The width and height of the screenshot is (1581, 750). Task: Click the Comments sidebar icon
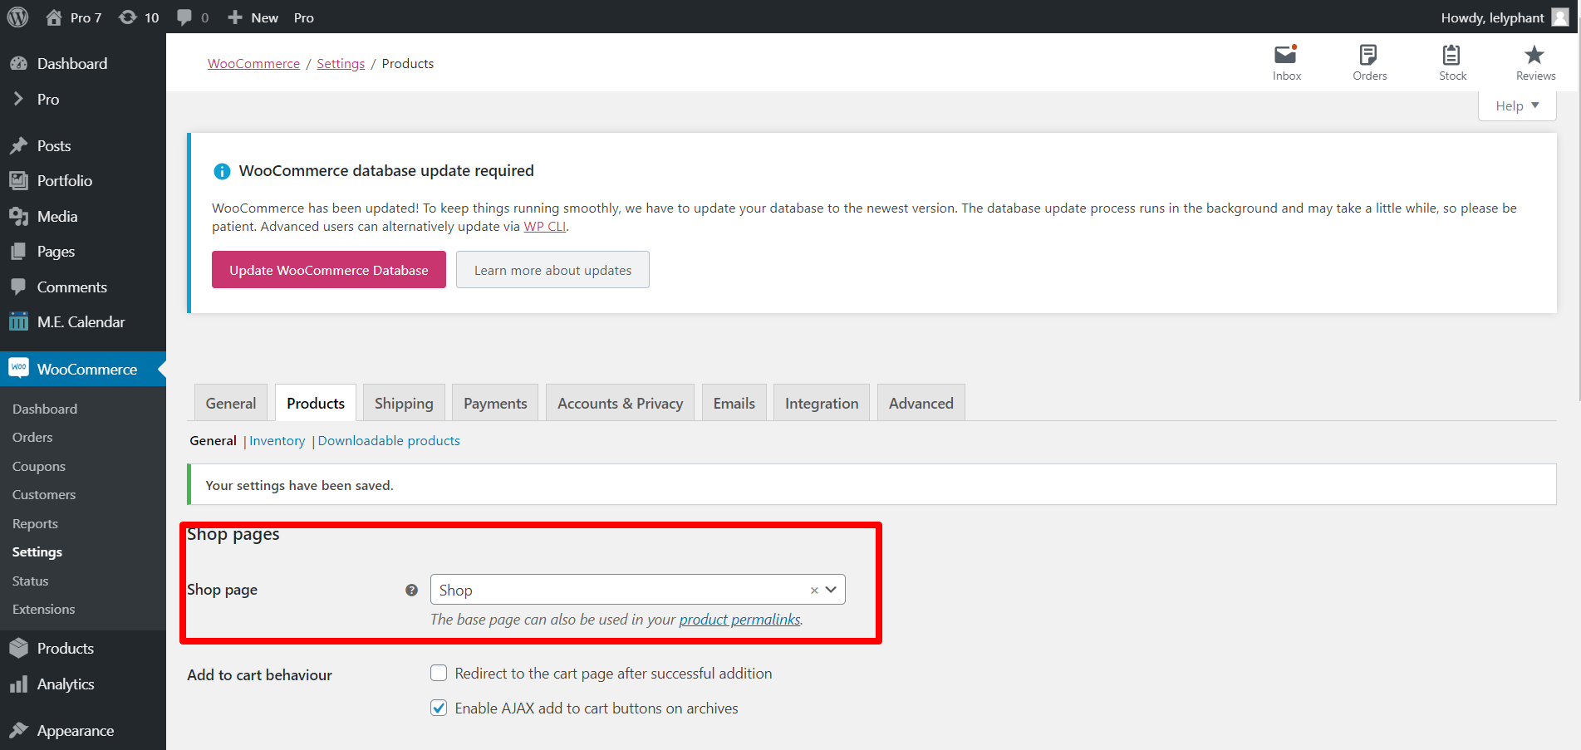(x=18, y=287)
